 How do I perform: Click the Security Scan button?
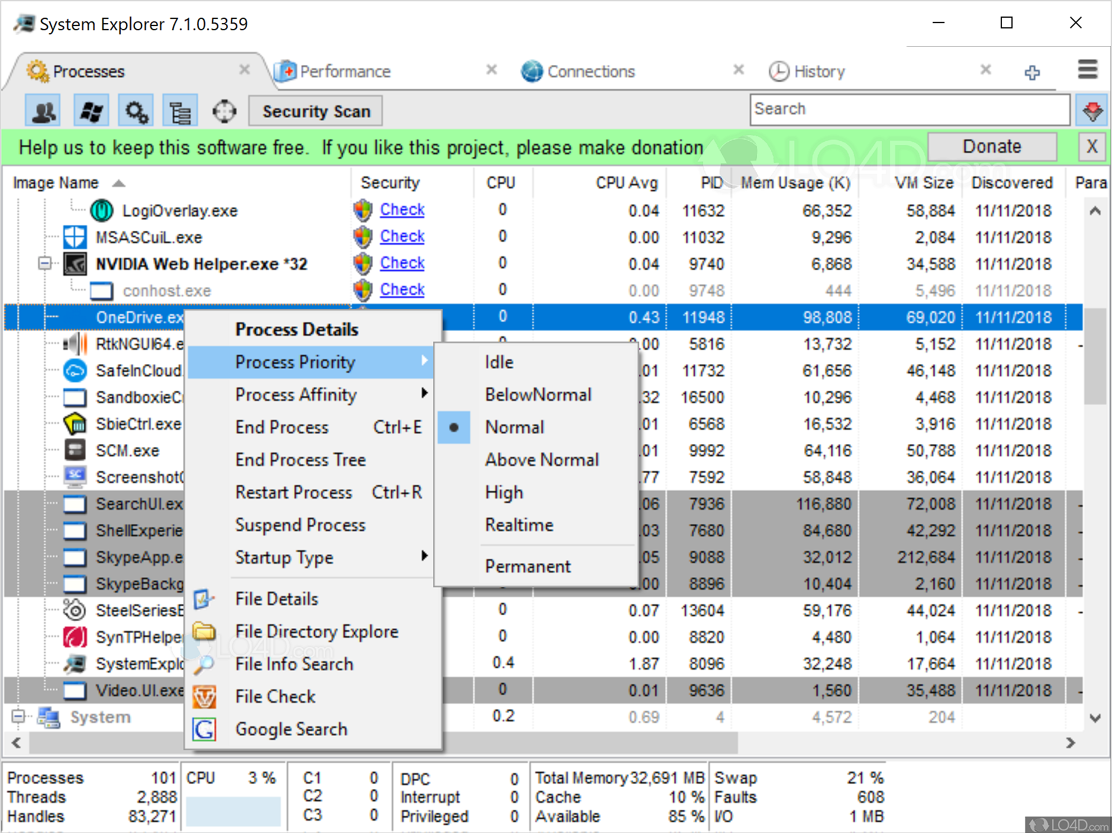click(x=315, y=111)
